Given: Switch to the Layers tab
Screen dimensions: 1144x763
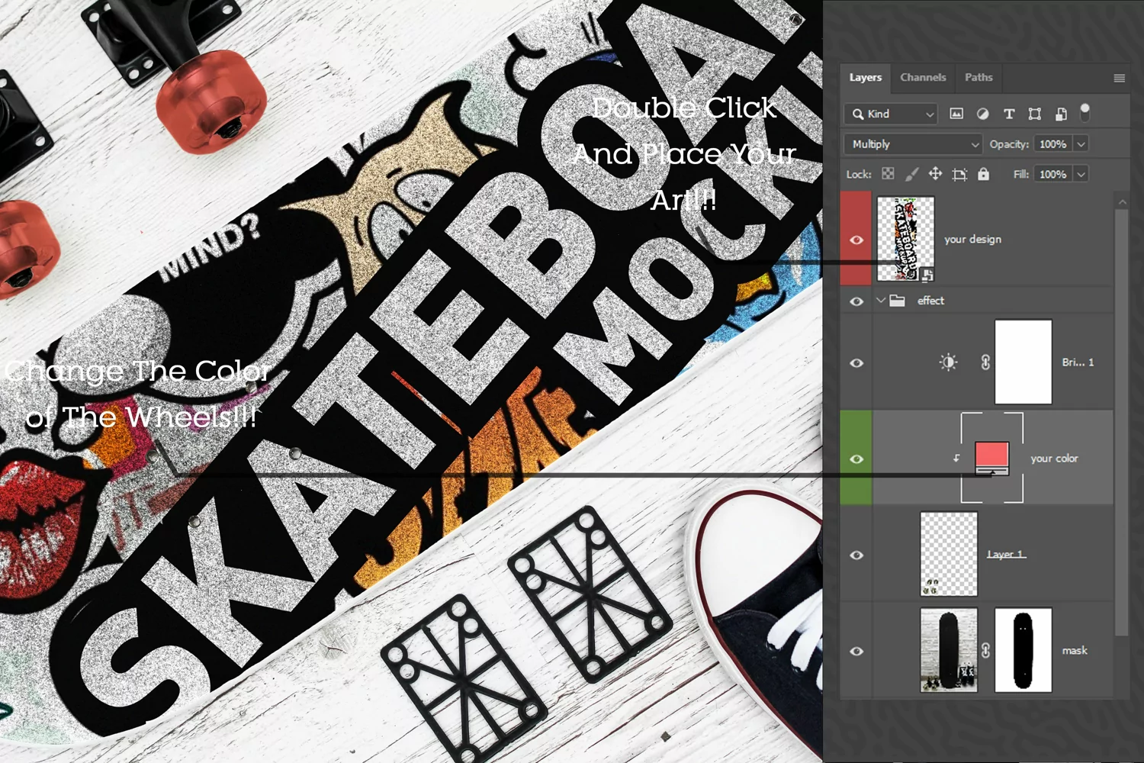Looking at the screenshot, I should [x=866, y=77].
